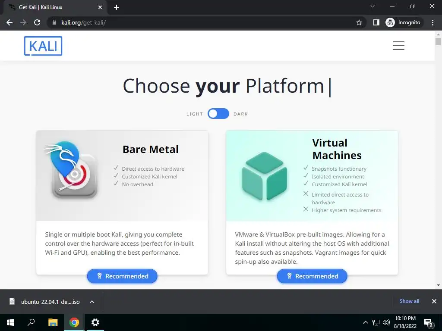Reload the Kali page
This screenshot has width=442, height=331.
tap(37, 22)
